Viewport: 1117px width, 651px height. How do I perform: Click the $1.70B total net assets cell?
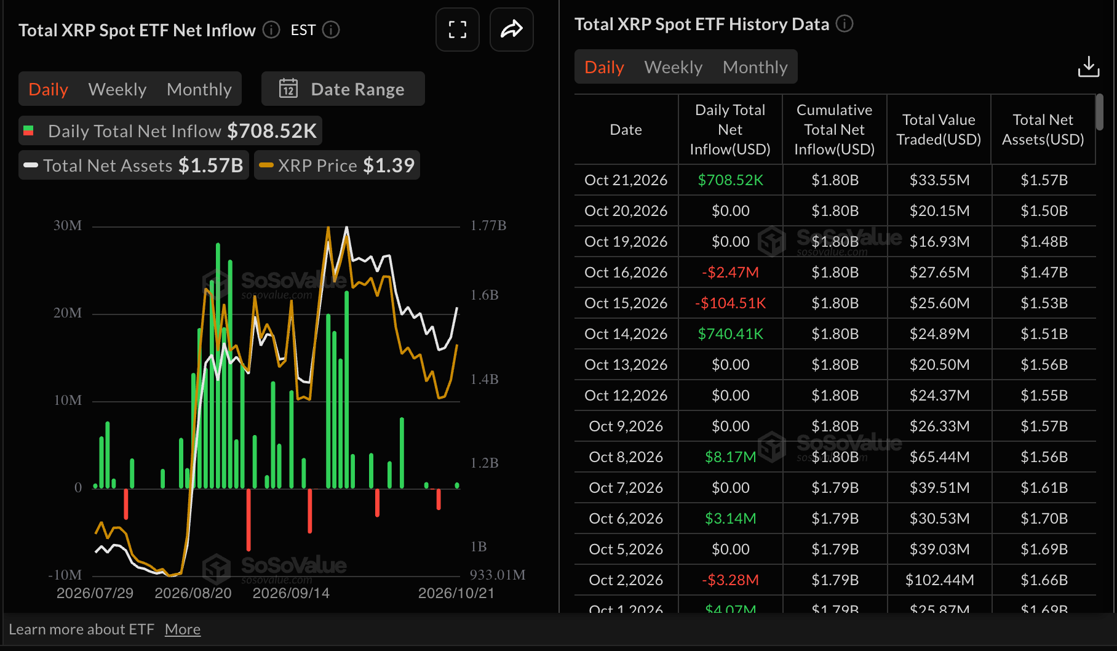click(1044, 518)
